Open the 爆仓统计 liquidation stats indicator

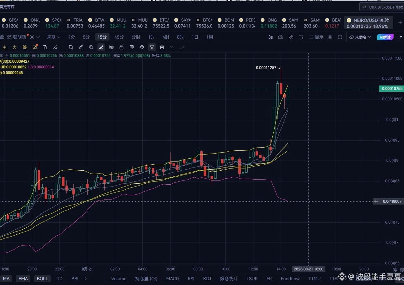point(229,279)
